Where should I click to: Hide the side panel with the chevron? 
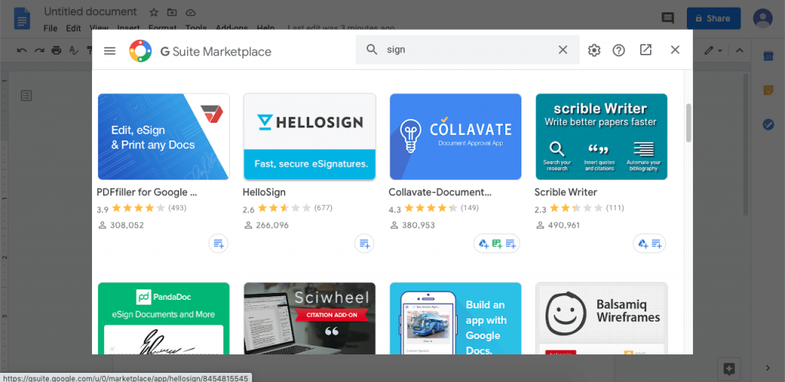[x=768, y=368]
